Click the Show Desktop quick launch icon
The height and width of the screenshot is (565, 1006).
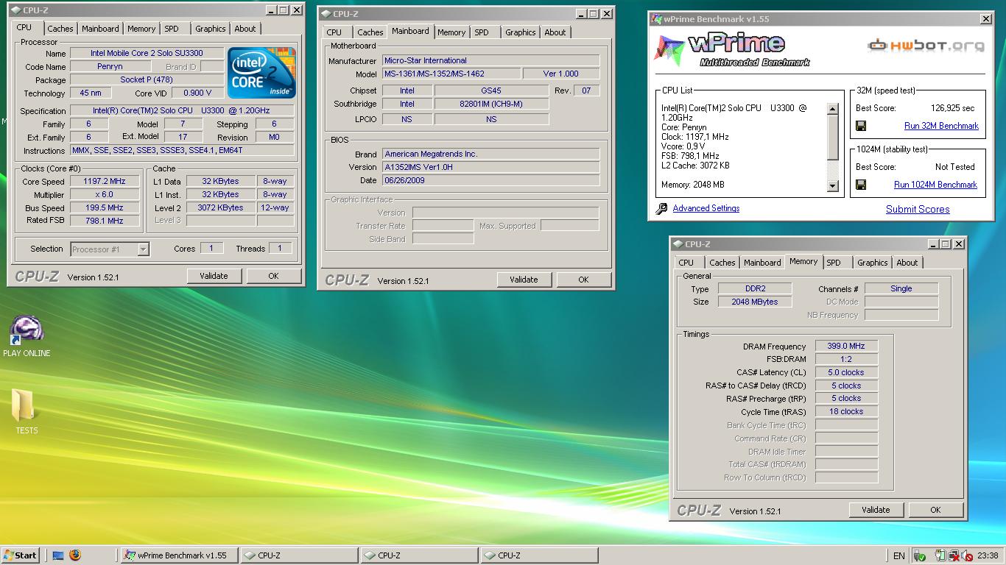58,555
